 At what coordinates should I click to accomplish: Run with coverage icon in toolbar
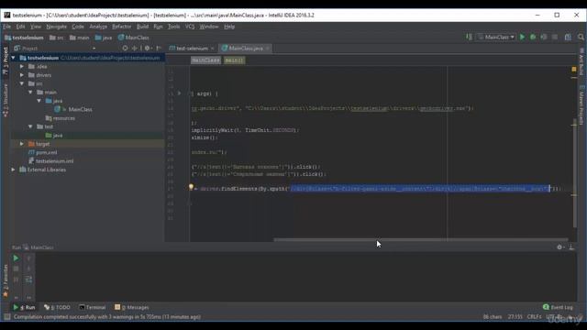pos(544,37)
